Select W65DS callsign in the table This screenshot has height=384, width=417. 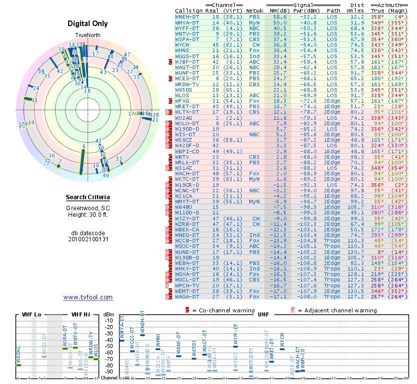pyautogui.click(x=183, y=90)
